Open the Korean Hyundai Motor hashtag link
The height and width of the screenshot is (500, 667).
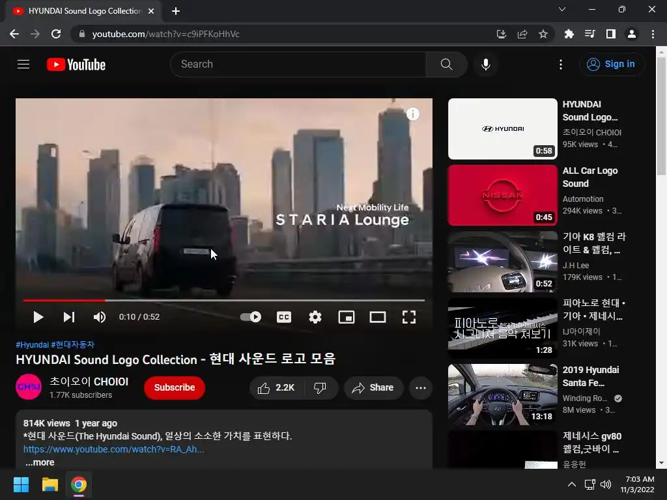[73, 345]
